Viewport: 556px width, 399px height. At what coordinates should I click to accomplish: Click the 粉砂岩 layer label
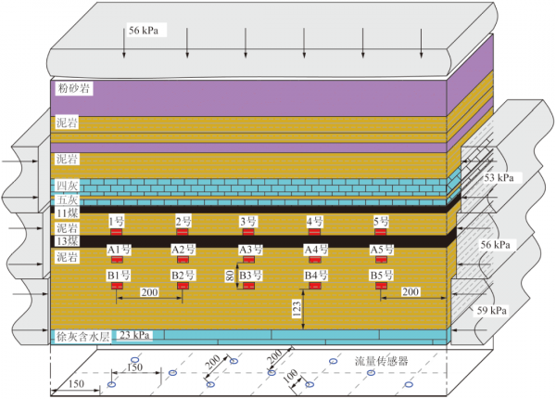72,89
